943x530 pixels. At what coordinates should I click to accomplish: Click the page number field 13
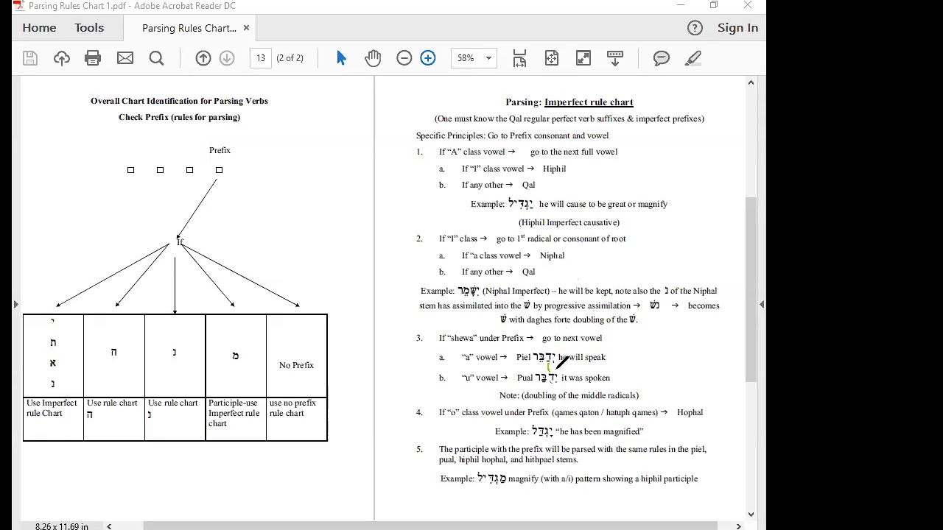261,58
